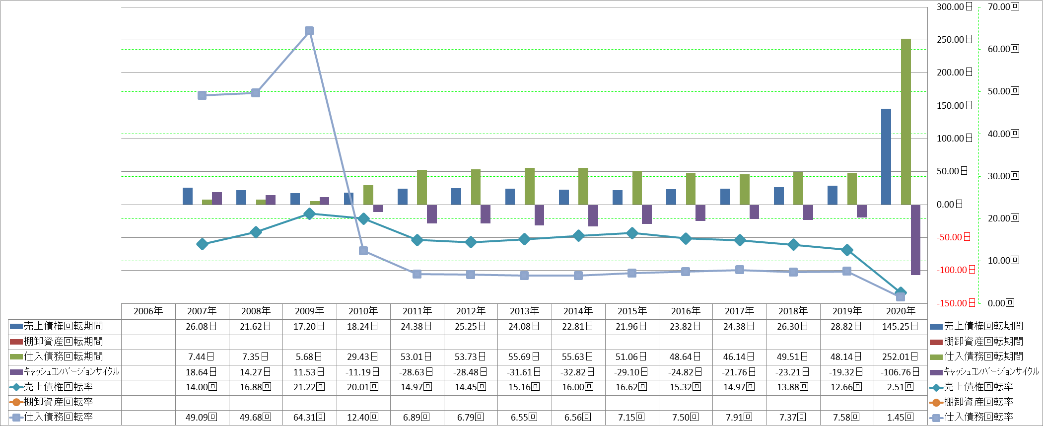Select the 18.64日 cell
This screenshot has width=1043, height=426.
(202, 372)
